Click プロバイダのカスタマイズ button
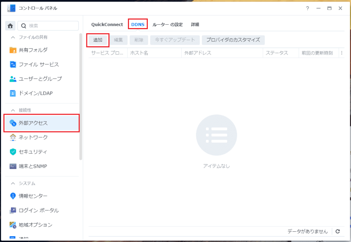The width and height of the screenshot is (351, 242). [x=233, y=40]
